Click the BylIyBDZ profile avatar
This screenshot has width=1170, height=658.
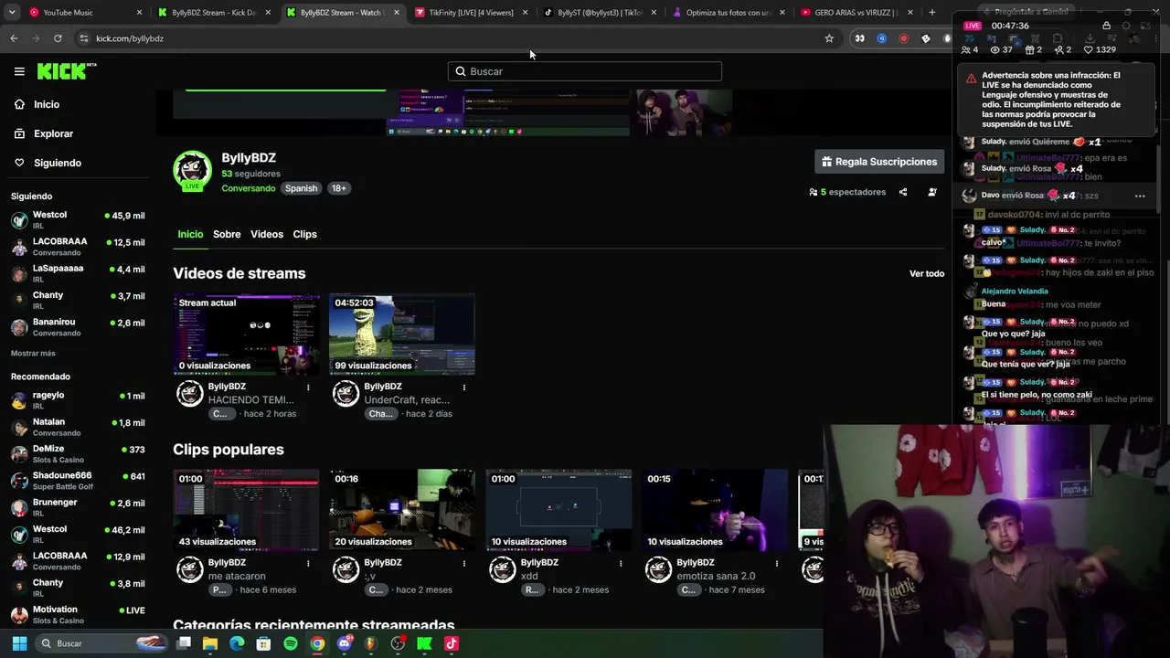(x=192, y=170)
